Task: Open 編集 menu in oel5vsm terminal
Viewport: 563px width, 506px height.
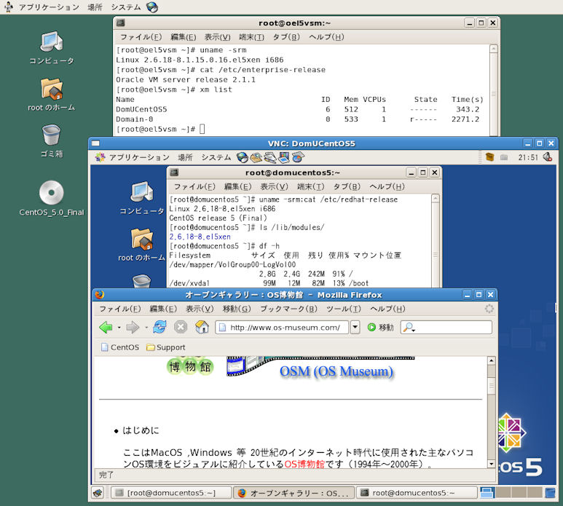Action: click(x=183, y=37)
